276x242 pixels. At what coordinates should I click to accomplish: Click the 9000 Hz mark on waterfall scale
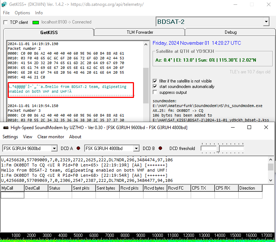(141, 235)
